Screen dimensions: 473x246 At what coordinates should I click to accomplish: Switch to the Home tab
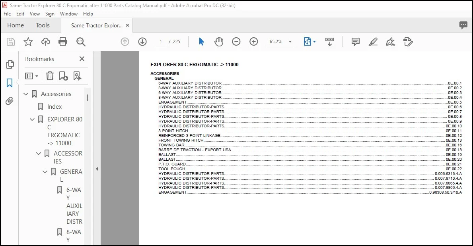click(x=16, y=25)
